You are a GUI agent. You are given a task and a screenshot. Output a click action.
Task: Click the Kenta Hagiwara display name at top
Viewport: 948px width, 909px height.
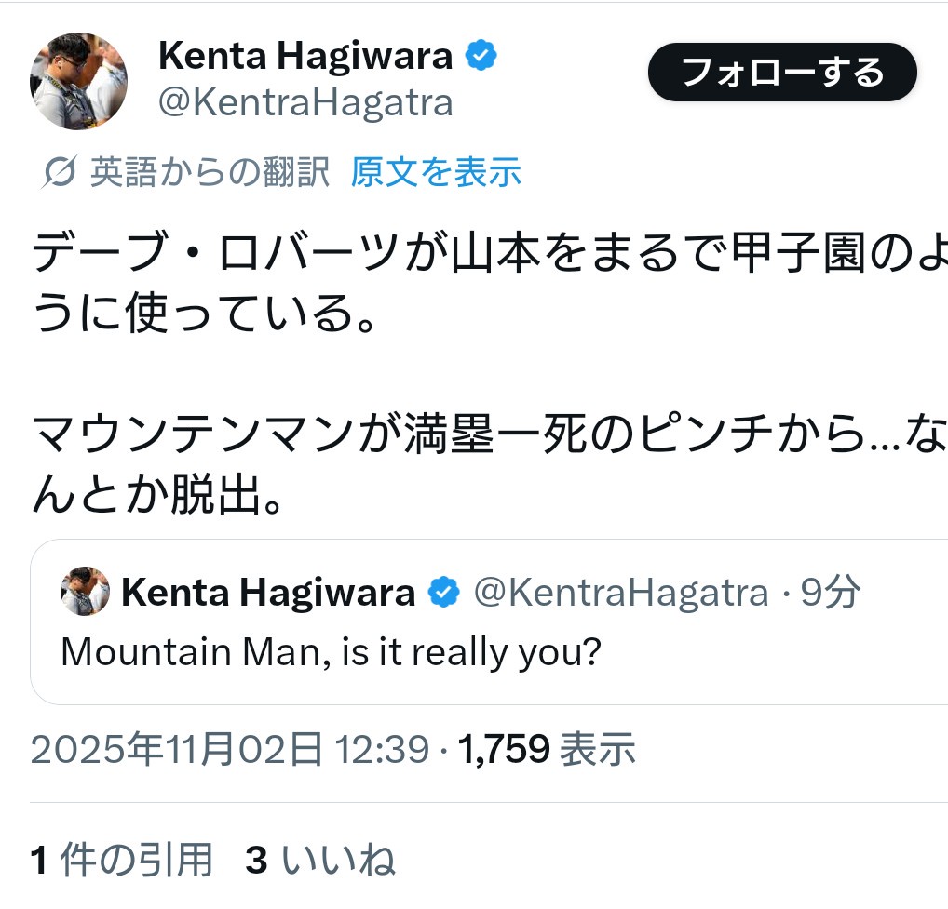pyautogui.click(x=305, y=57)
